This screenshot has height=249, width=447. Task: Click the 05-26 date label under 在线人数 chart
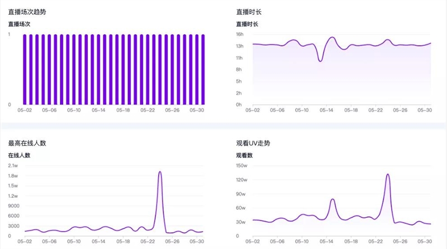172,242
